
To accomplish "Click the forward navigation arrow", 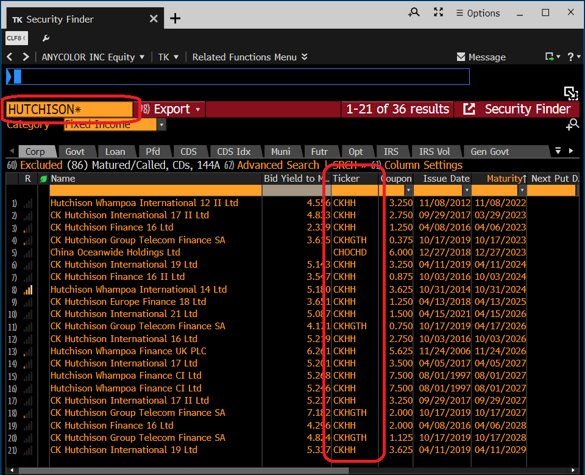I will (x=26, y=57).
